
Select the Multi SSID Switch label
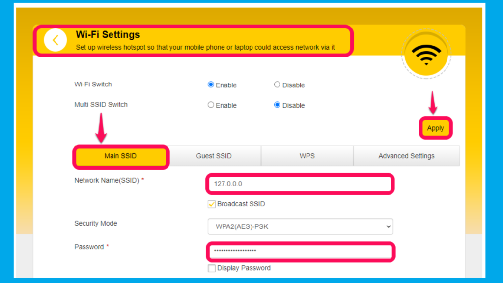click(101, 105)
